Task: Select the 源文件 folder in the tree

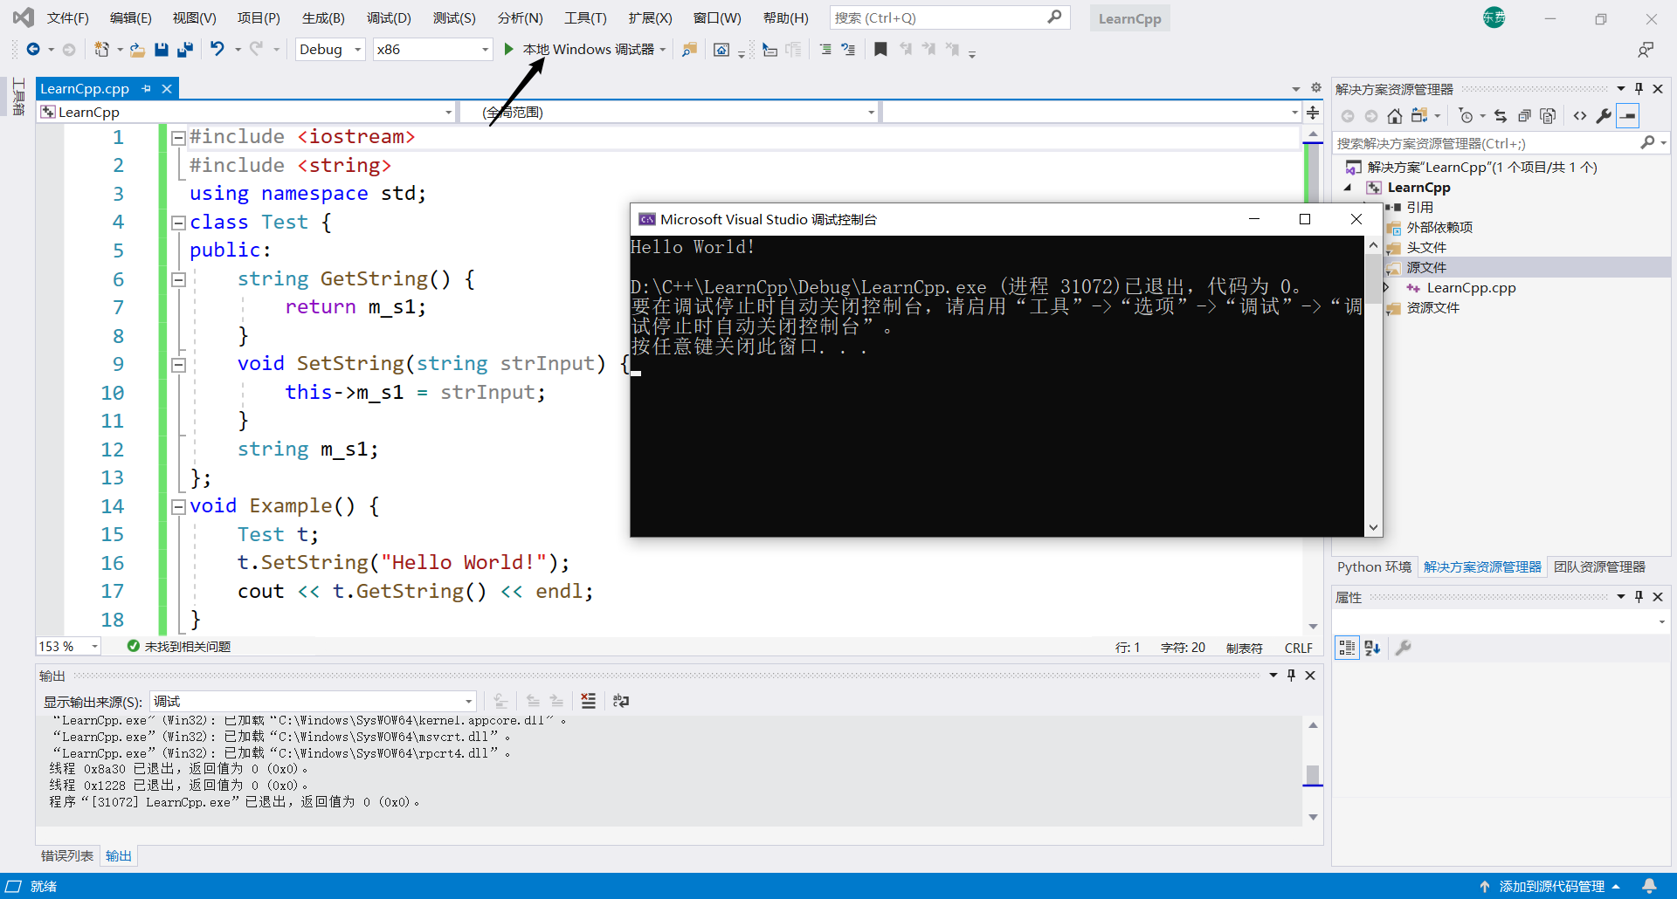Action: 1426,268
